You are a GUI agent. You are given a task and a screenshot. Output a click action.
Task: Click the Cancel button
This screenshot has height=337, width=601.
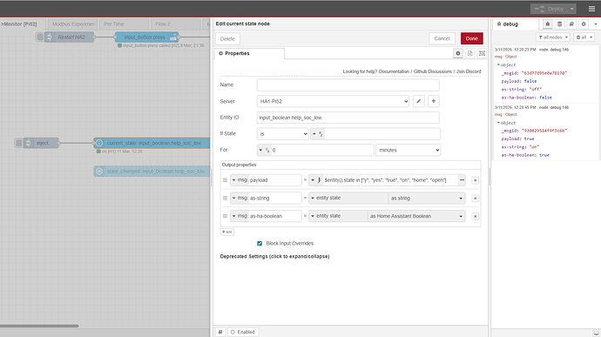click(442, 38)
